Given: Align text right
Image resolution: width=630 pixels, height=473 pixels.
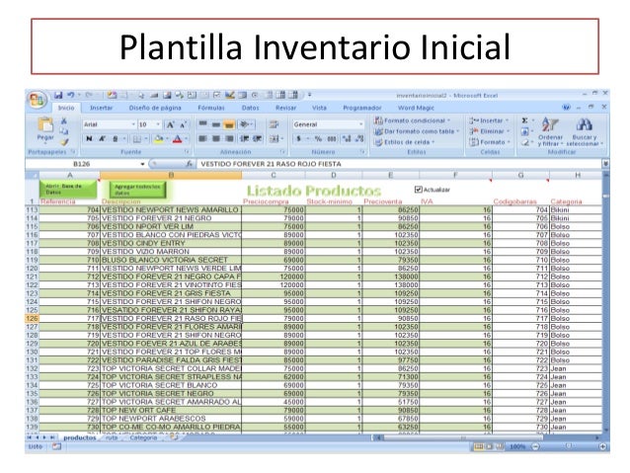Looking at the screenshot, I should click(229, 139).
